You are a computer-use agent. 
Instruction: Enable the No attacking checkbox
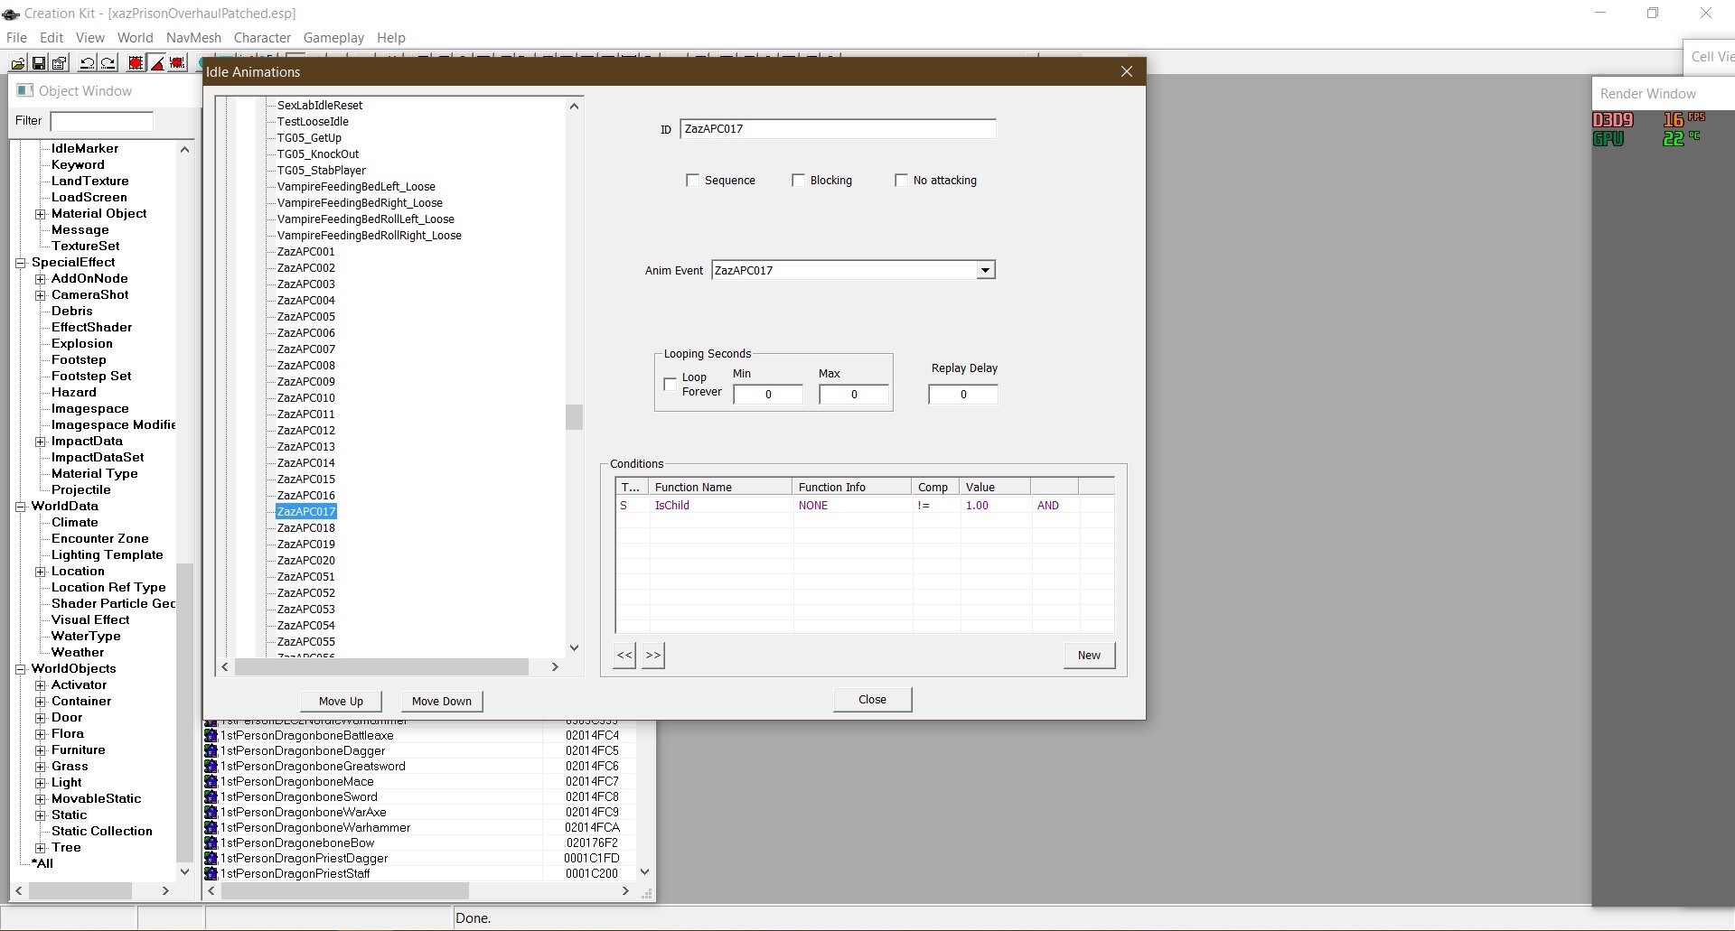point(901,181)
